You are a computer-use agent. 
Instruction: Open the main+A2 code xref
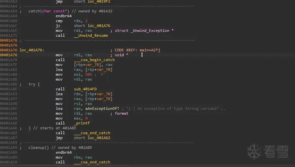(150, 50)
